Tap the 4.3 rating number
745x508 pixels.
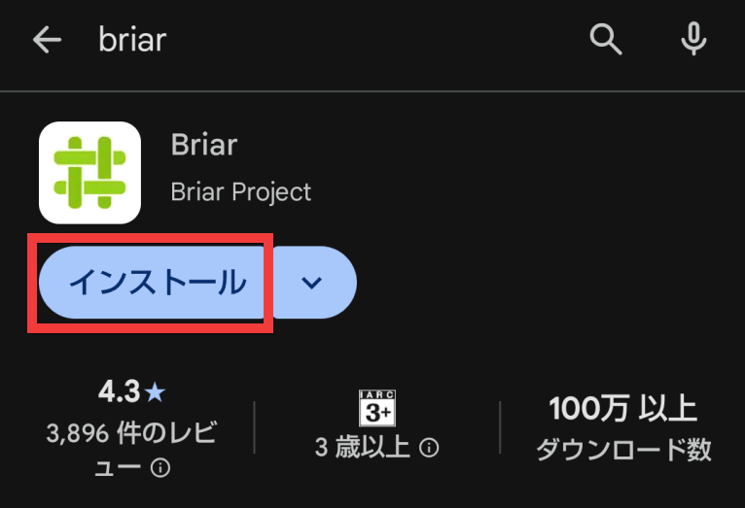click(x=119, y=391)
